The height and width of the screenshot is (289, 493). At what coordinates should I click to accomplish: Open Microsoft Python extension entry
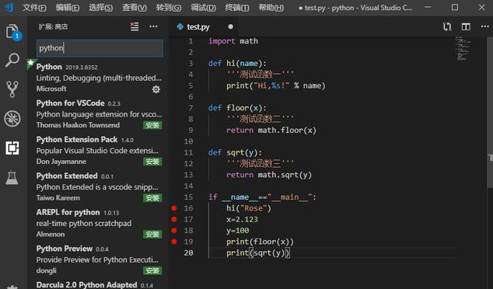pyautogui.click(x=99, y=78)
